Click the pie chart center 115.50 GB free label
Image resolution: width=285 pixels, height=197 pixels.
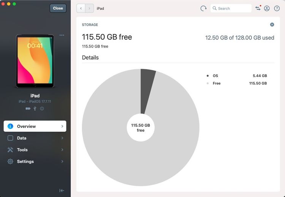141,128
